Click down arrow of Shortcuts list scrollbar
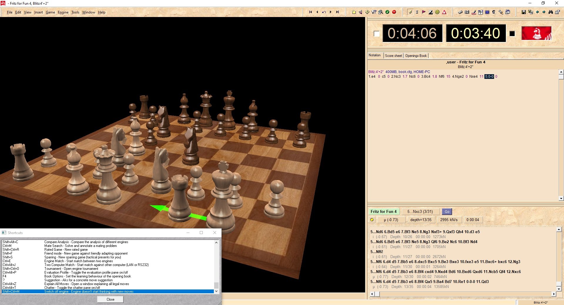The image size is (564, 305). [x=216, y=291]
